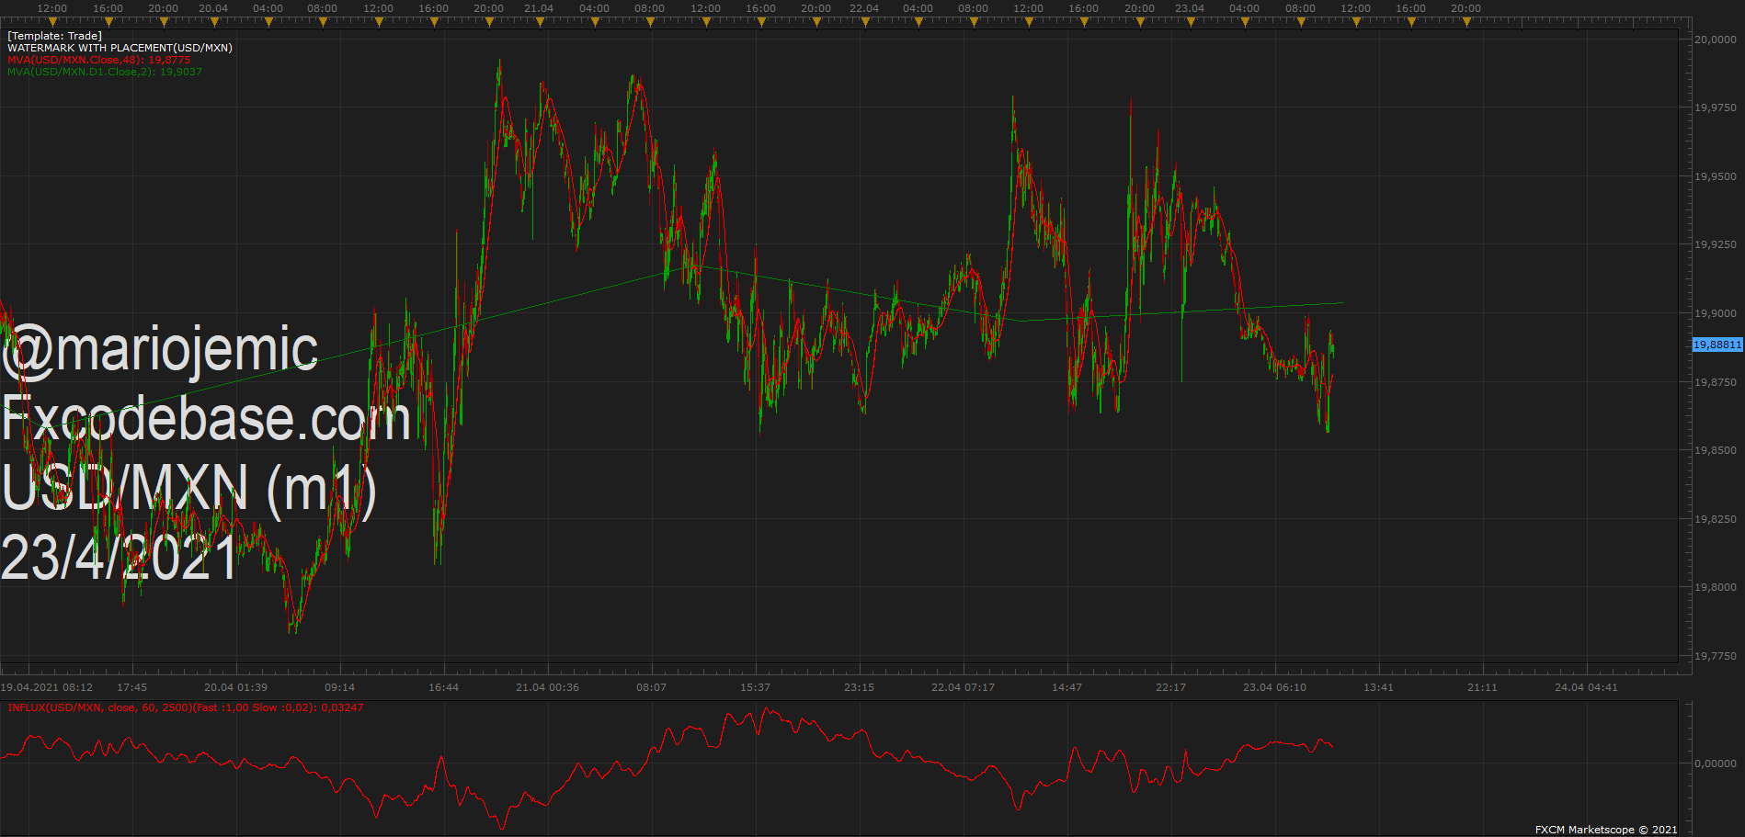Click the WATERMARK WITH PLACEMENT(USD/MXN) indicator label
The width and height of the screenshot is (1745, 837).
(120, 48)
